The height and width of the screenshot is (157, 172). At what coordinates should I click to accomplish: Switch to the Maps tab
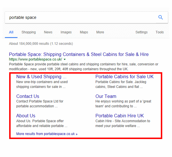(x=84, y=32)
